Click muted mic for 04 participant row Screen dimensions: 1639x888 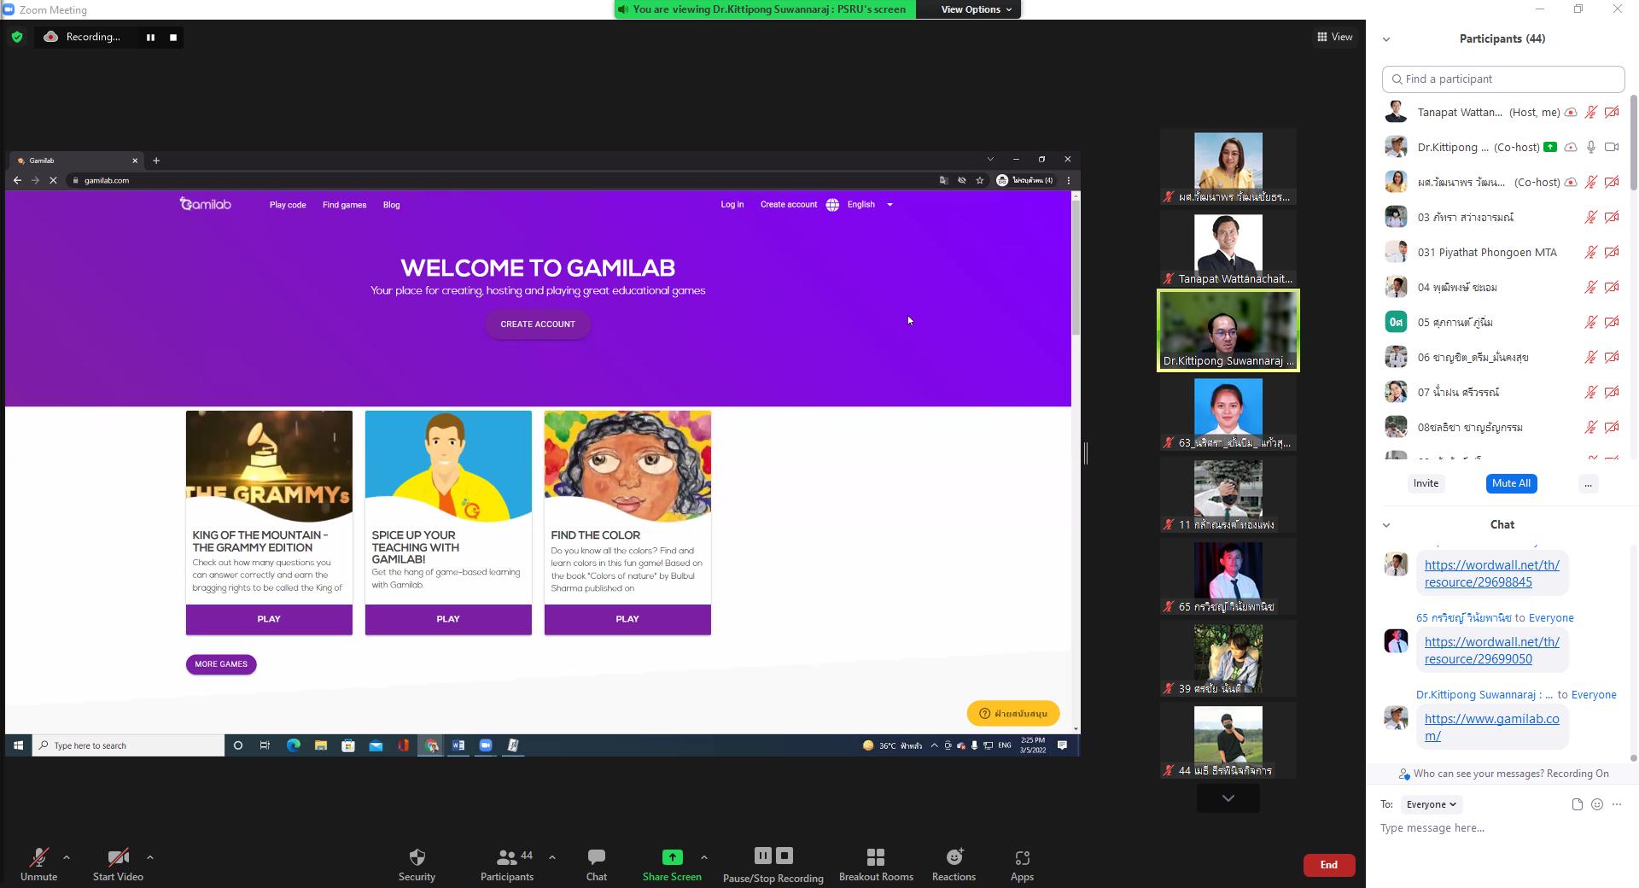click(1591, 287)
